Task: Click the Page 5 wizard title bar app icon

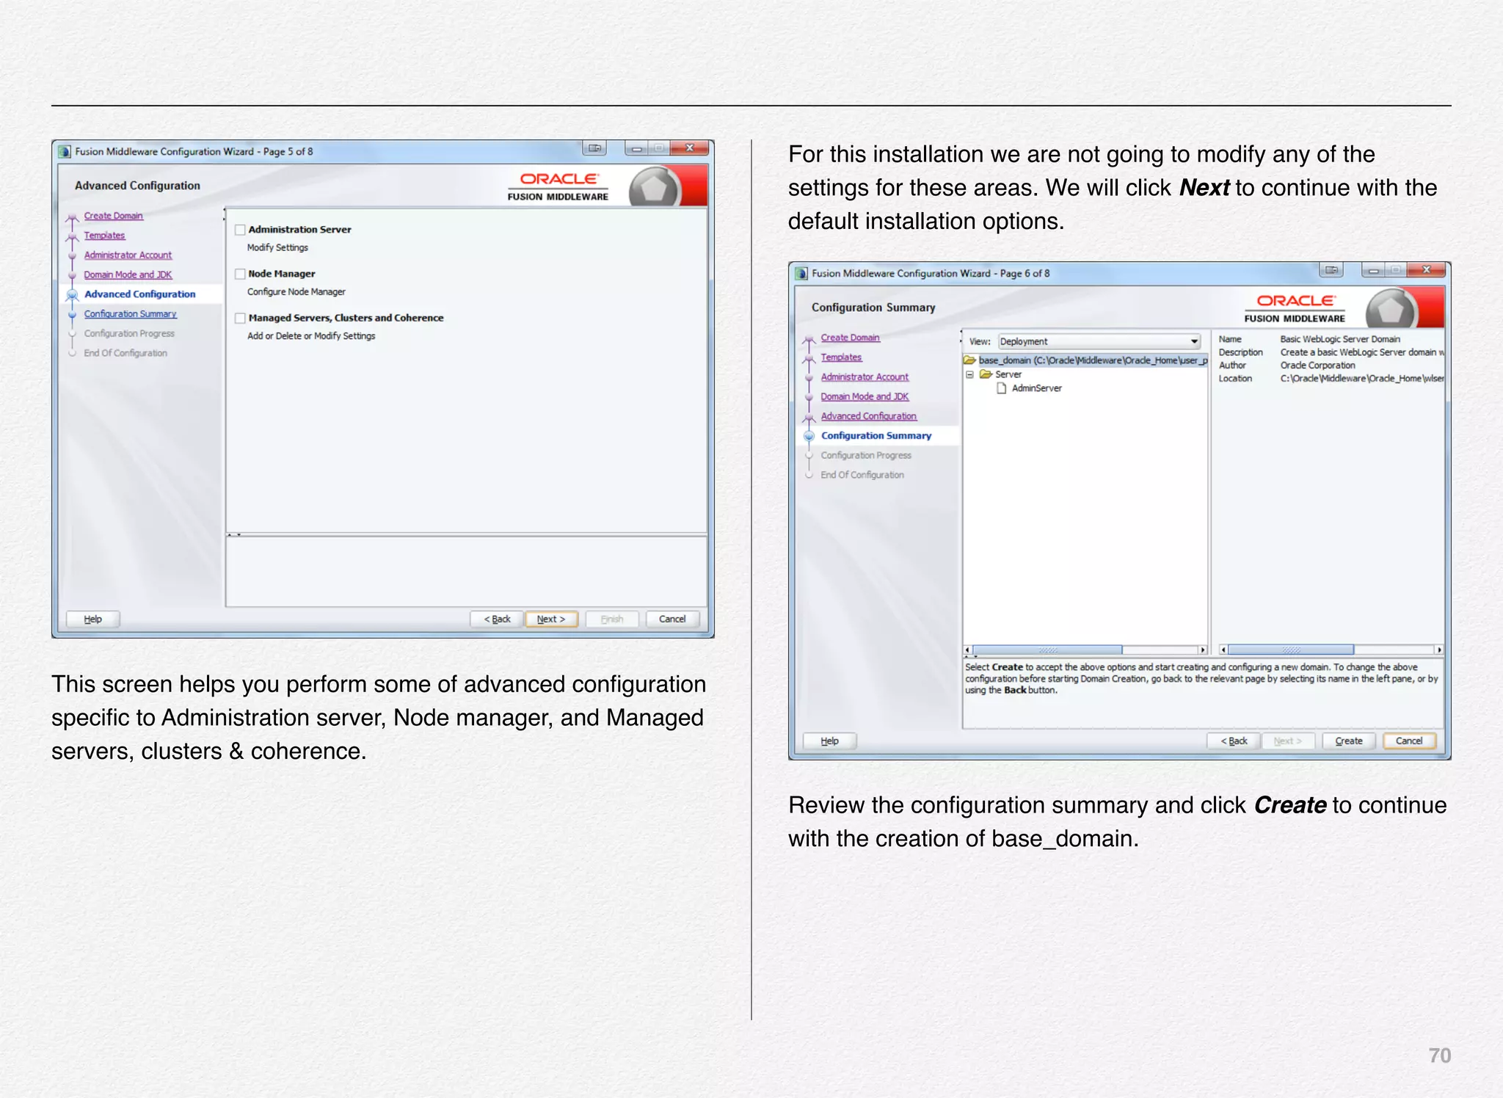Action: pos(65,151)
